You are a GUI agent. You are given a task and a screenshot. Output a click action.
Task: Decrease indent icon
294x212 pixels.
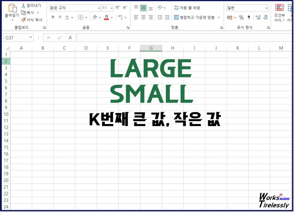[x=160, y=17]
